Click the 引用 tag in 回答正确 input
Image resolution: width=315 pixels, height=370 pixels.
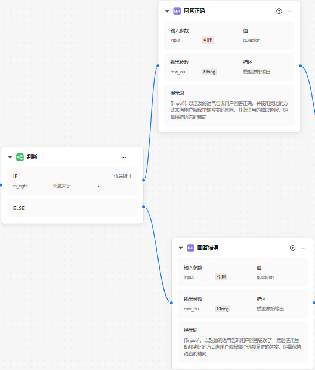[208, 41]
